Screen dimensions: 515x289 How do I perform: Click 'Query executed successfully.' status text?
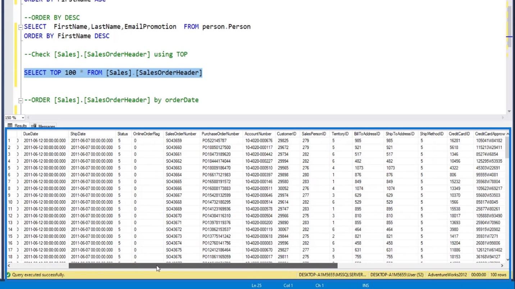point(38,275)
